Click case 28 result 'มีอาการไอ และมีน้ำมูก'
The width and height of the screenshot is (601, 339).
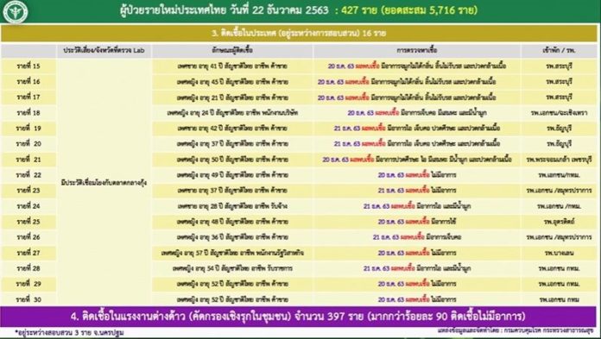417,268
